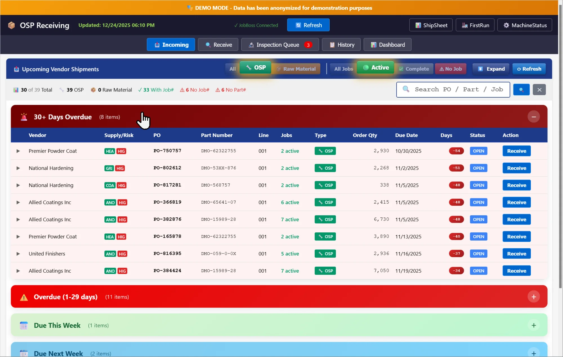Click OSP type badge for PO-750757

325,151
